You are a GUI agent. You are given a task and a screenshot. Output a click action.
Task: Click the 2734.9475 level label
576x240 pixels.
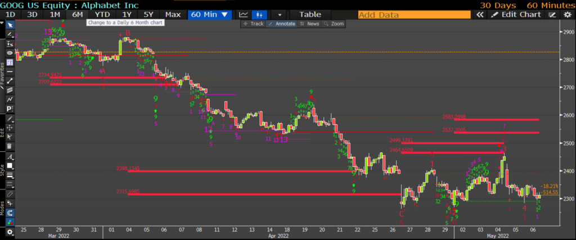click(50, 75)
